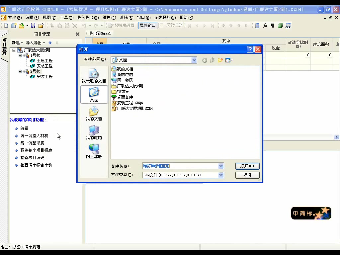Open the 文件类型 dropdown list
Viewport: 340px width, 255px height.
coord(220,175)
